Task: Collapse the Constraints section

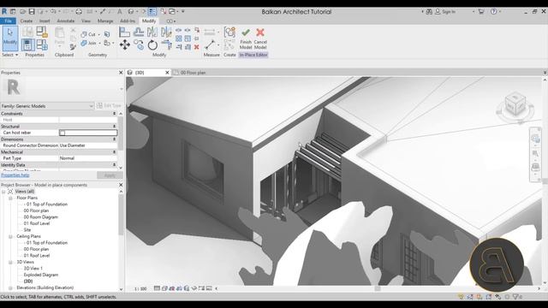Action: tap(114, 114)
